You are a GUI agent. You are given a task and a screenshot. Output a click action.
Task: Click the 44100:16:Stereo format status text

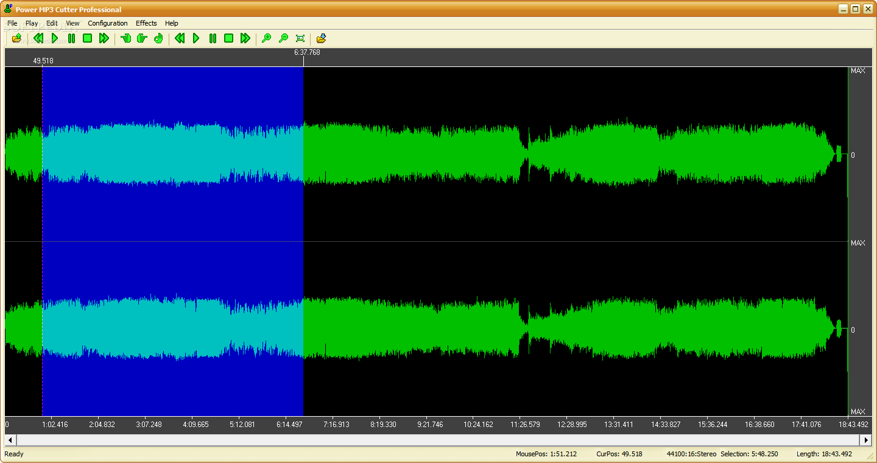click(691, 454)
